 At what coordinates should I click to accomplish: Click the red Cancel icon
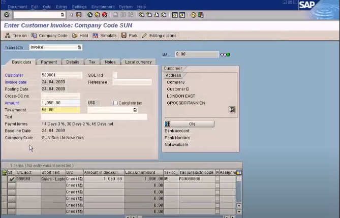coord(105,15)
